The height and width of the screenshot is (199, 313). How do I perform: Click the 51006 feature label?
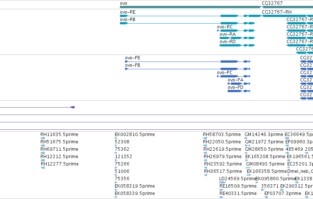tap(122, 171)
